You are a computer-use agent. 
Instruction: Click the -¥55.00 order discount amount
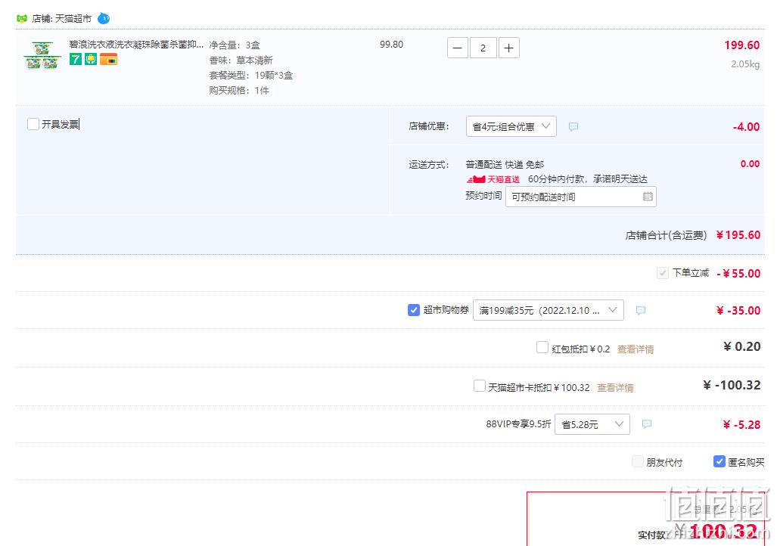pyautogui.click(x=738, y=274)
